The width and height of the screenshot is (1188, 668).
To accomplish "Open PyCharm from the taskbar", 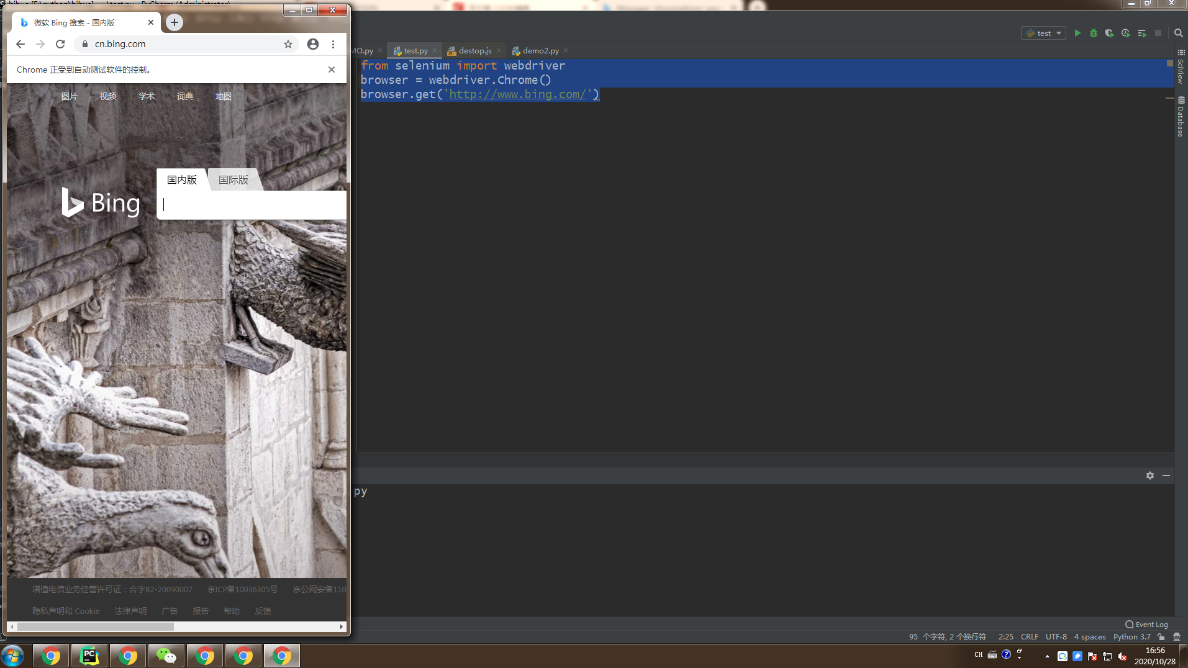I will tap(89, 656).
